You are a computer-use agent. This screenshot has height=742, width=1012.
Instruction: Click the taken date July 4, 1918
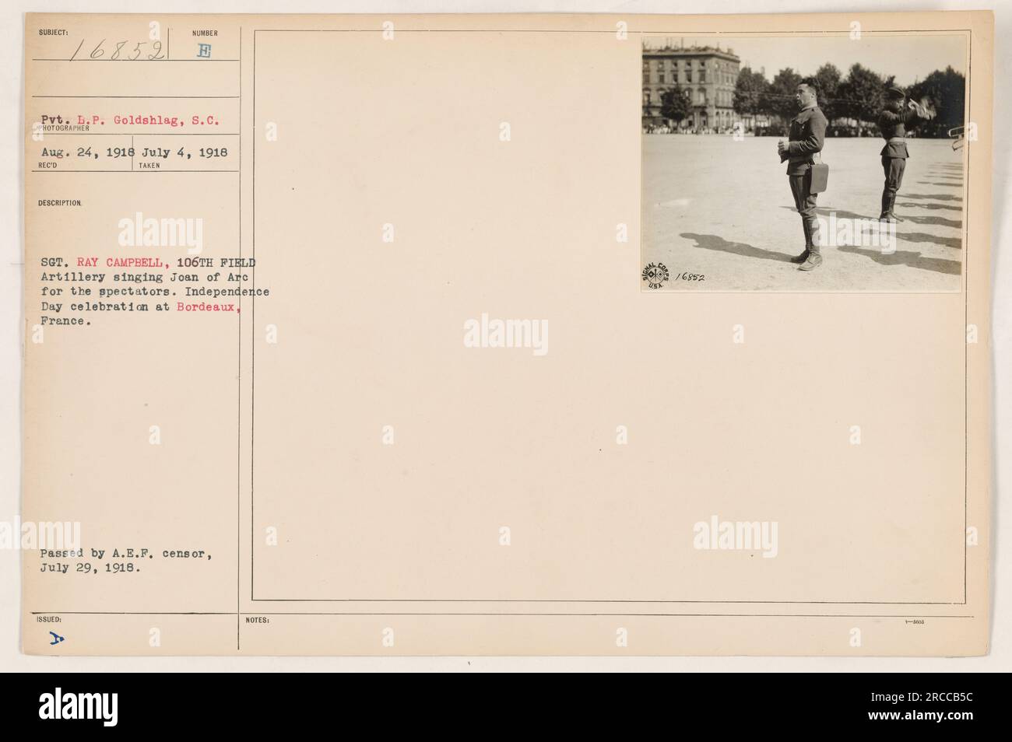184,152
